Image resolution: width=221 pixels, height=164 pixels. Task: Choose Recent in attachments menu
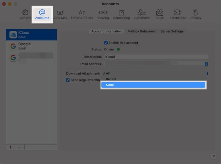click(153, 79)
